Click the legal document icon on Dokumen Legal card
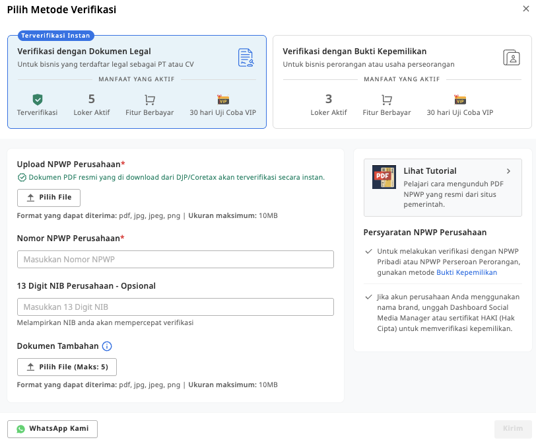Viewport: 536px width, 444px height. (246, 57)
